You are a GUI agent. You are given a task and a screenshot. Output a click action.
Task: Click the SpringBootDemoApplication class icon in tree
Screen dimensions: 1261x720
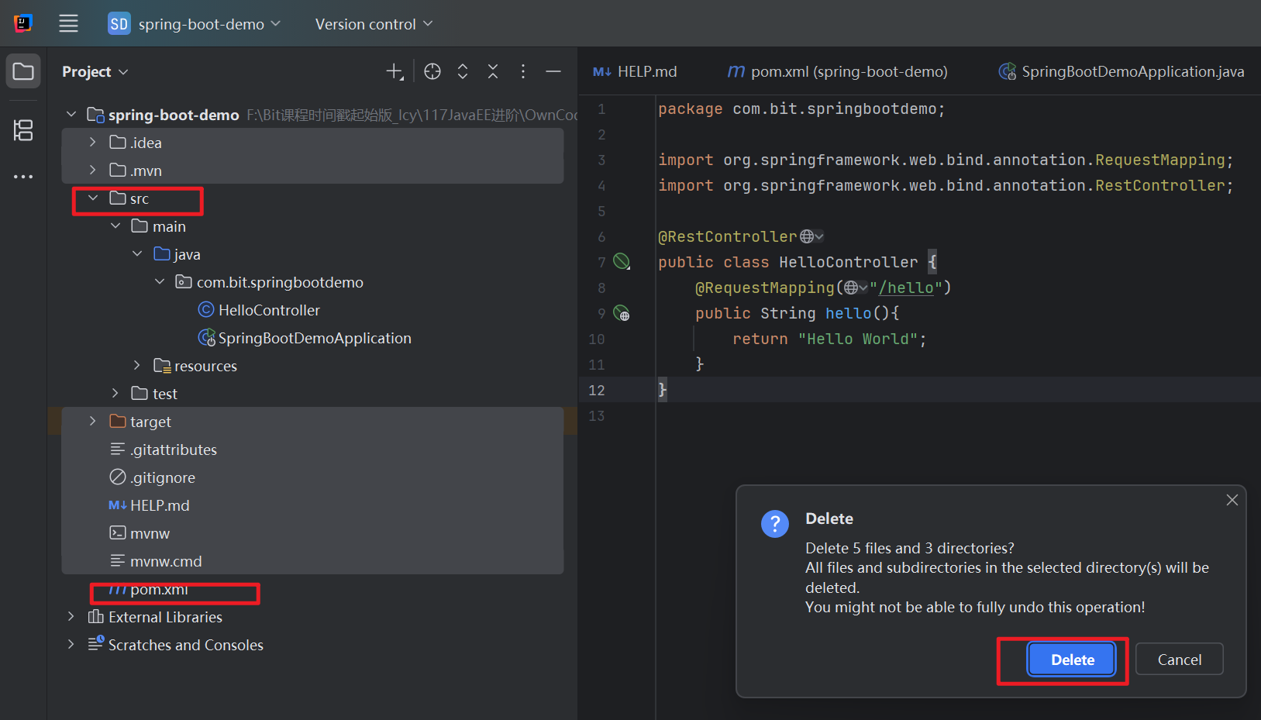coord(207,338)
